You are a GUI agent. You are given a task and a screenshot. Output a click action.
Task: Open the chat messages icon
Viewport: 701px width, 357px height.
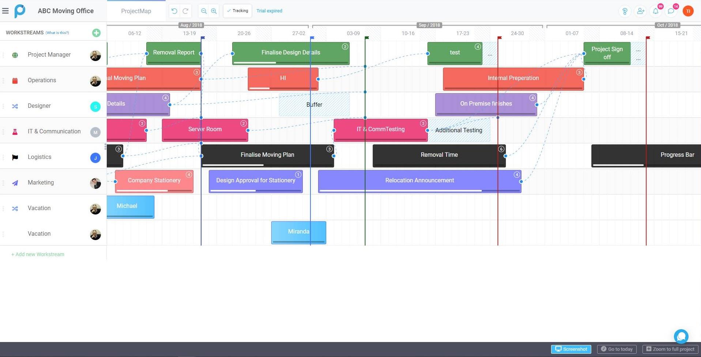coord(671,11)
